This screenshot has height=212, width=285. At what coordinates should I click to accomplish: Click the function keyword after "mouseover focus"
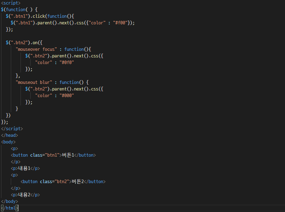point(74,49)
